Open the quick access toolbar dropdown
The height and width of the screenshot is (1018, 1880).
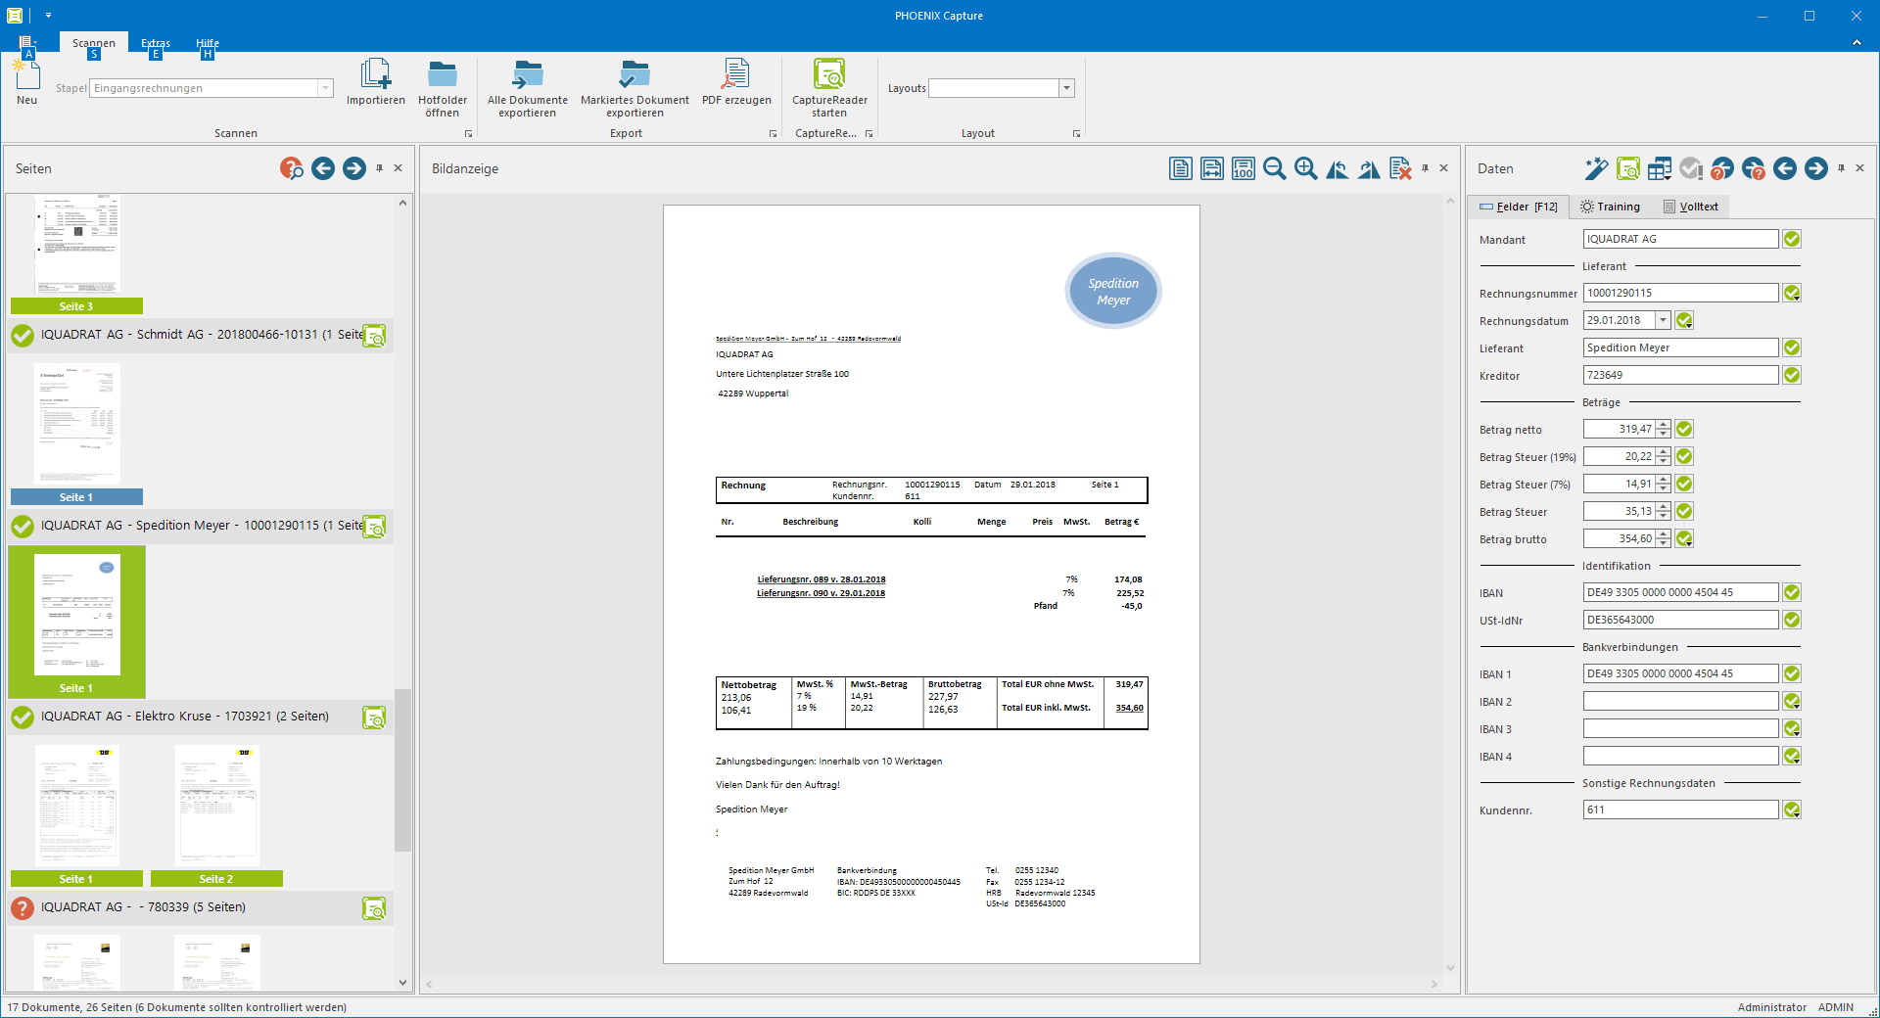click(48, 16)
